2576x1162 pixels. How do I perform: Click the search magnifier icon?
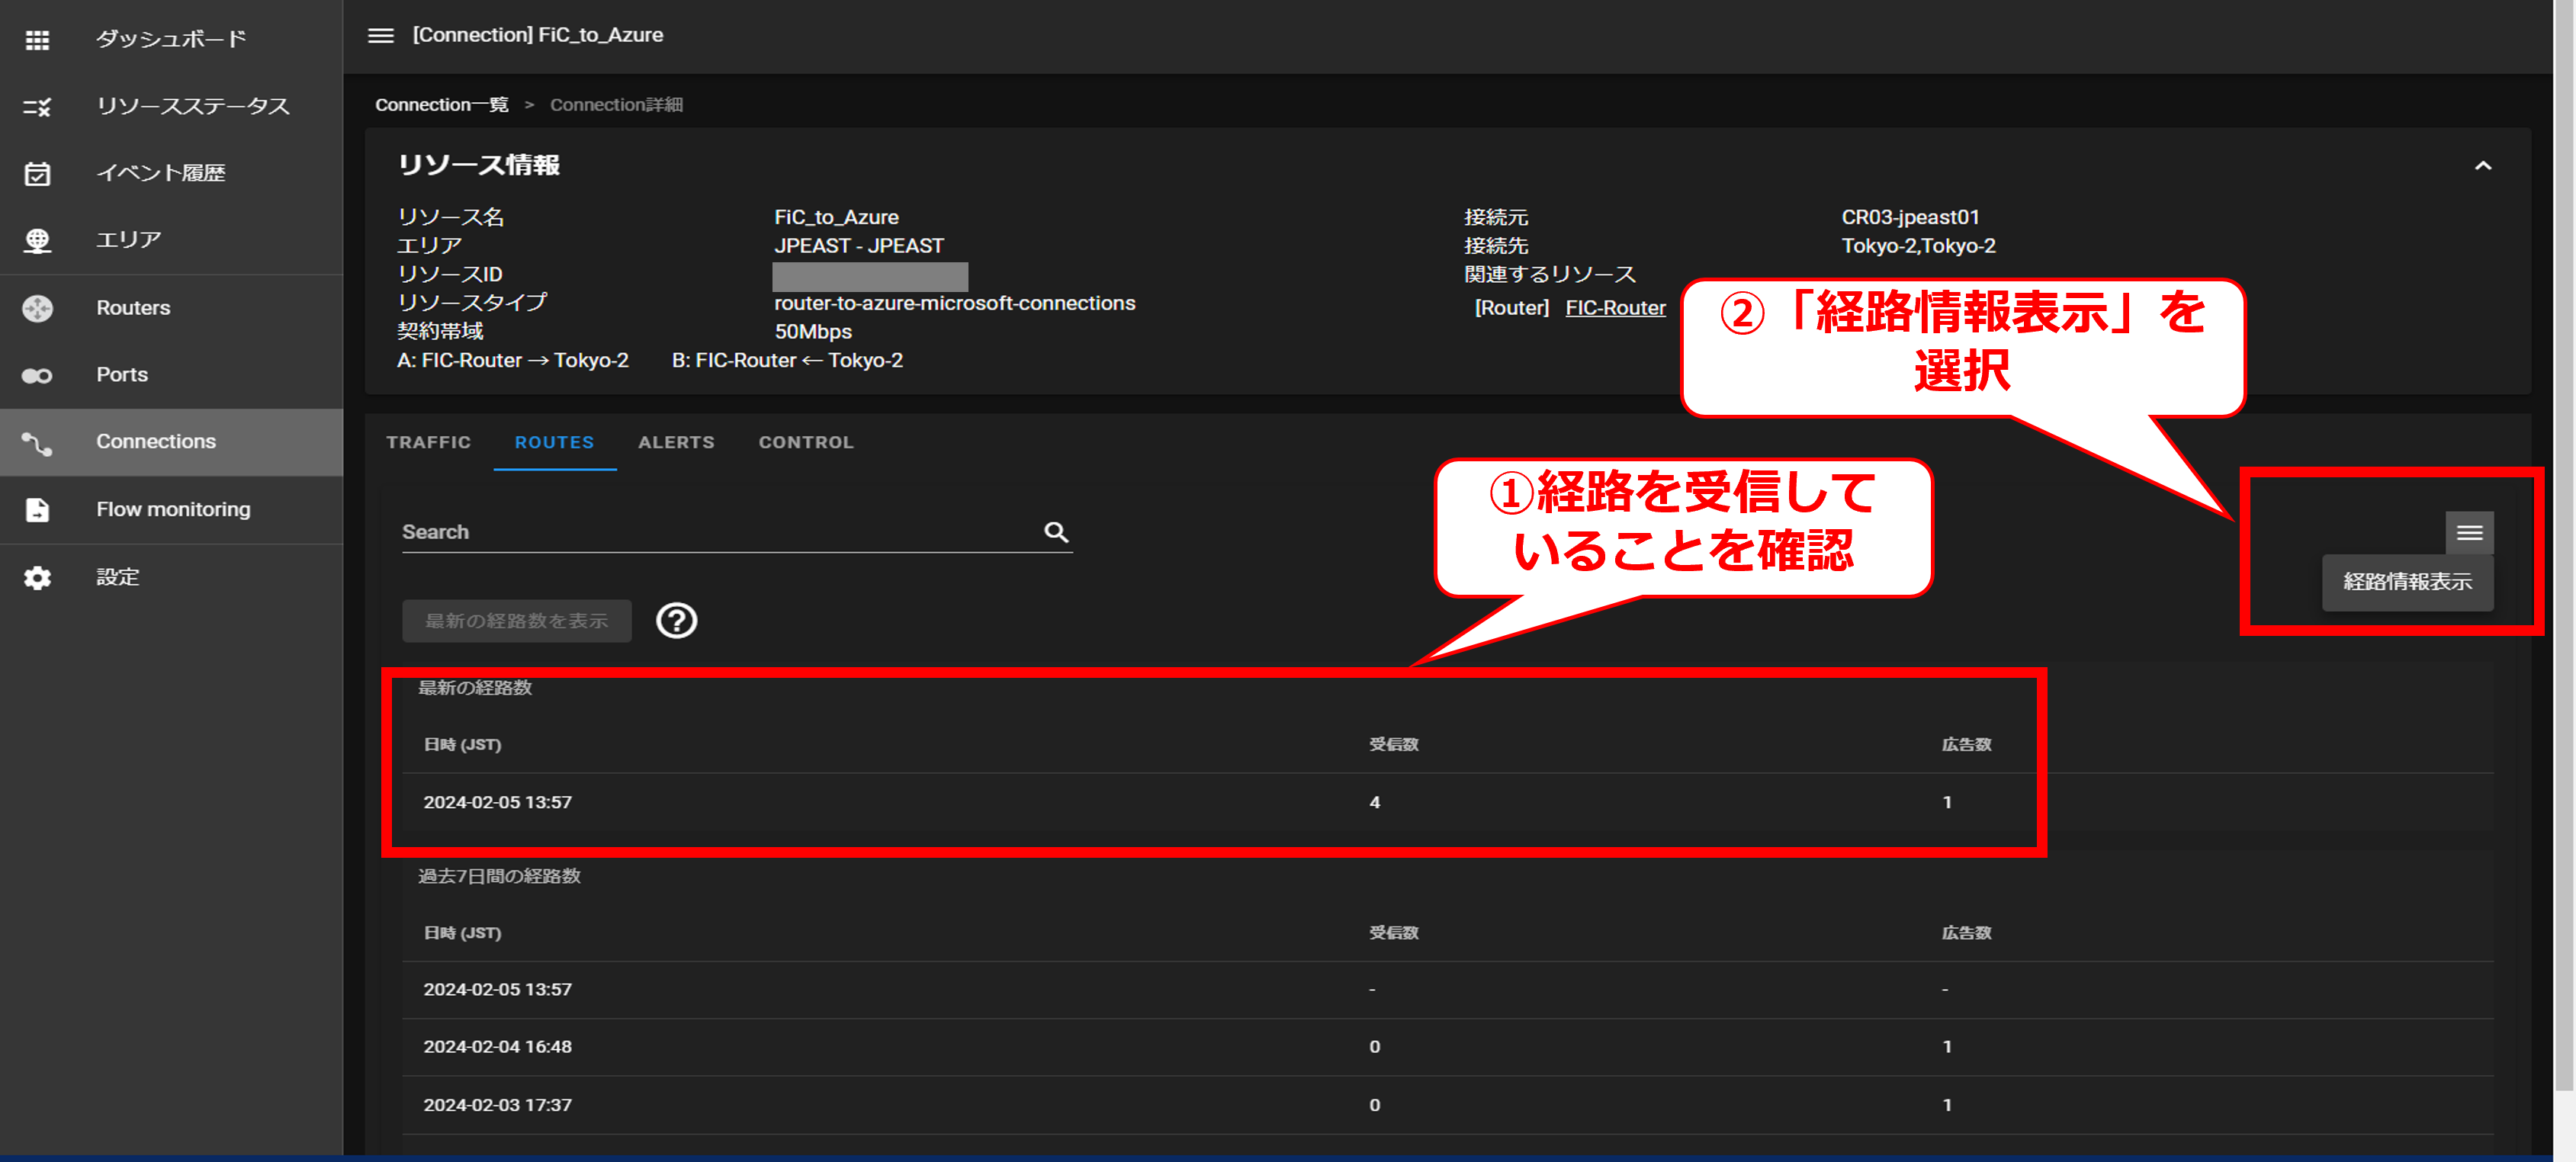tap(1055, 531)
